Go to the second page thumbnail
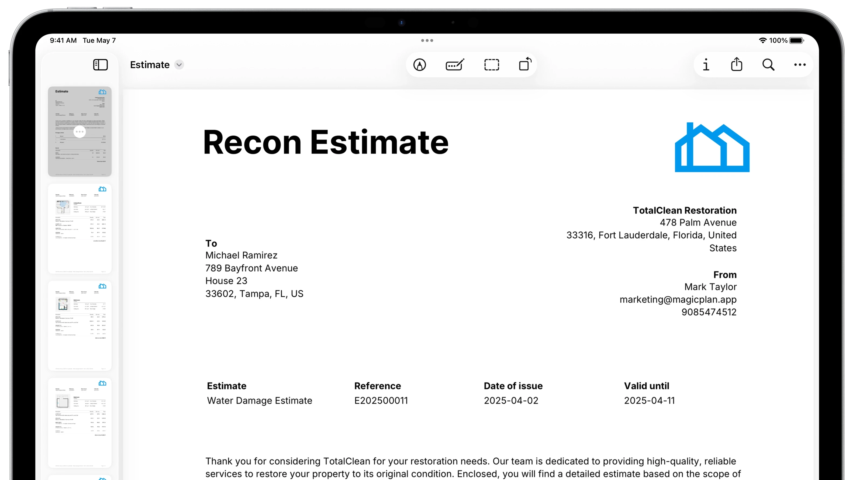853x480 pixels. (80, 229)
